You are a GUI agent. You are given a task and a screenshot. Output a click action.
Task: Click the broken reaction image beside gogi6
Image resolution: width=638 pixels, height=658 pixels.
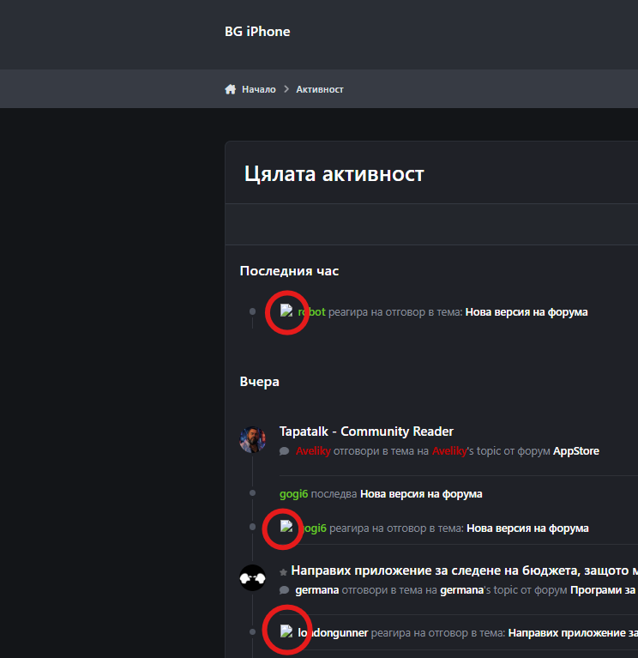(x=286, y=527)
